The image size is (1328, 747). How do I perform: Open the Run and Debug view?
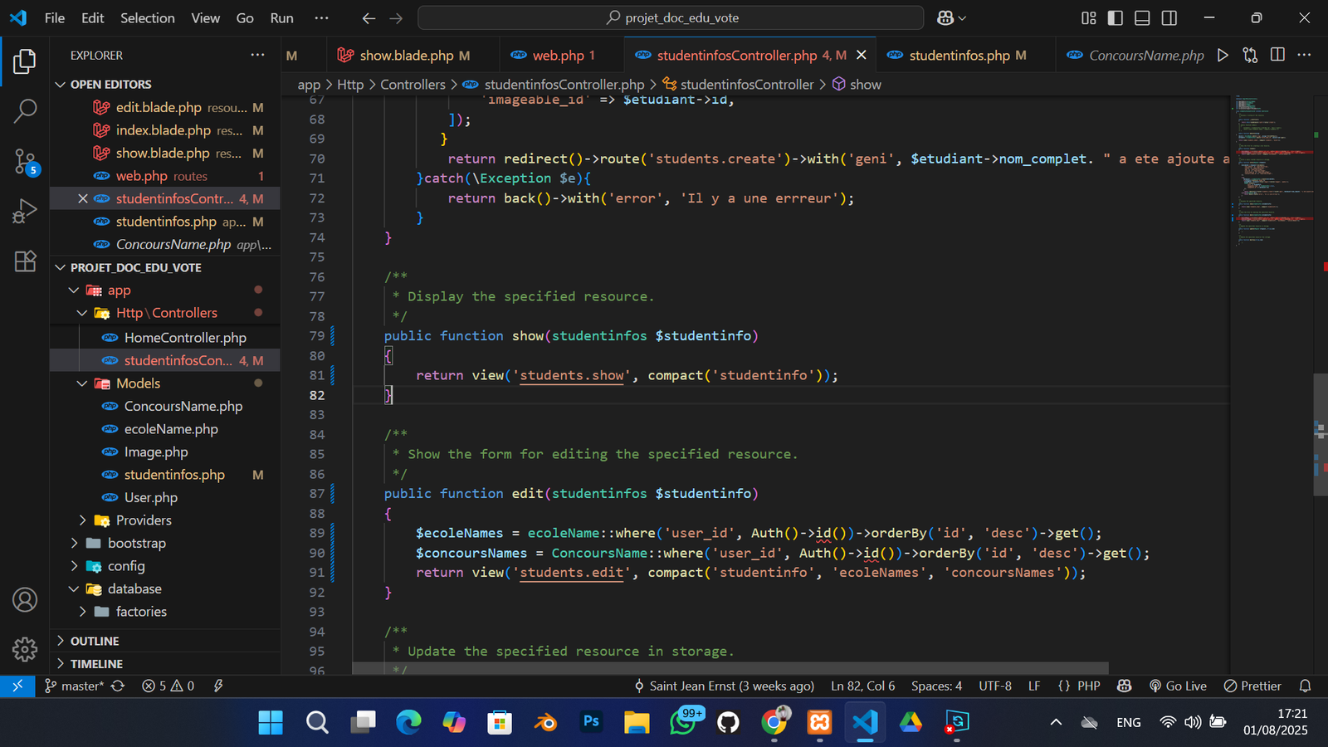coord(25,211)
